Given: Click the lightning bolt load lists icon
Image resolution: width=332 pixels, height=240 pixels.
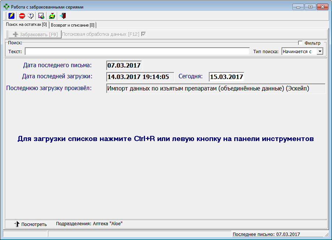Looking at the screenshot, I should tap(11, 16).
